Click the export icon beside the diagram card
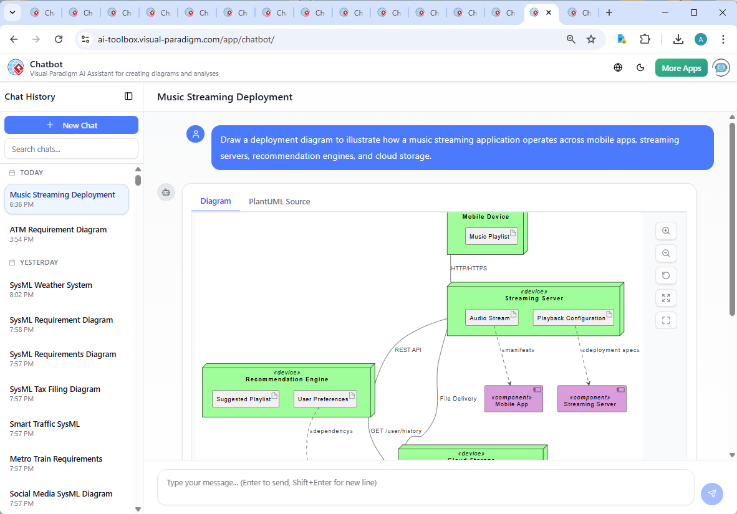 tap(166, 193)
